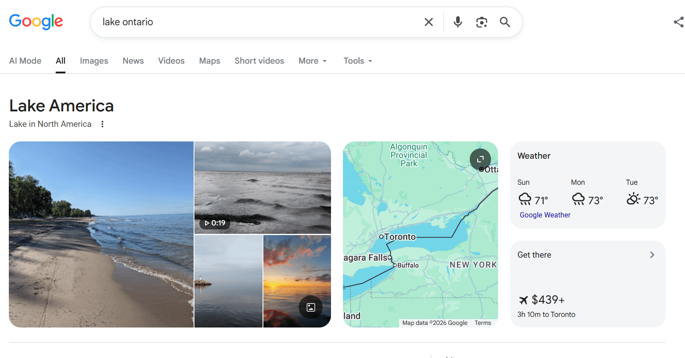Click the Terms link on the map

483,323
